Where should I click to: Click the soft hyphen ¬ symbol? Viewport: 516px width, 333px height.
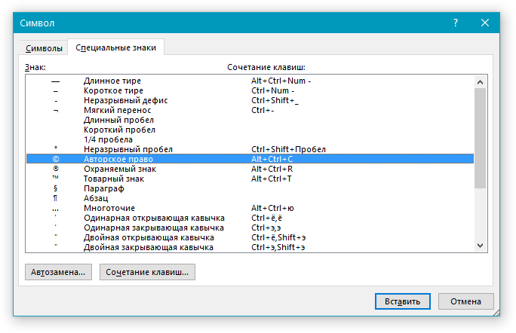[56, 111]
